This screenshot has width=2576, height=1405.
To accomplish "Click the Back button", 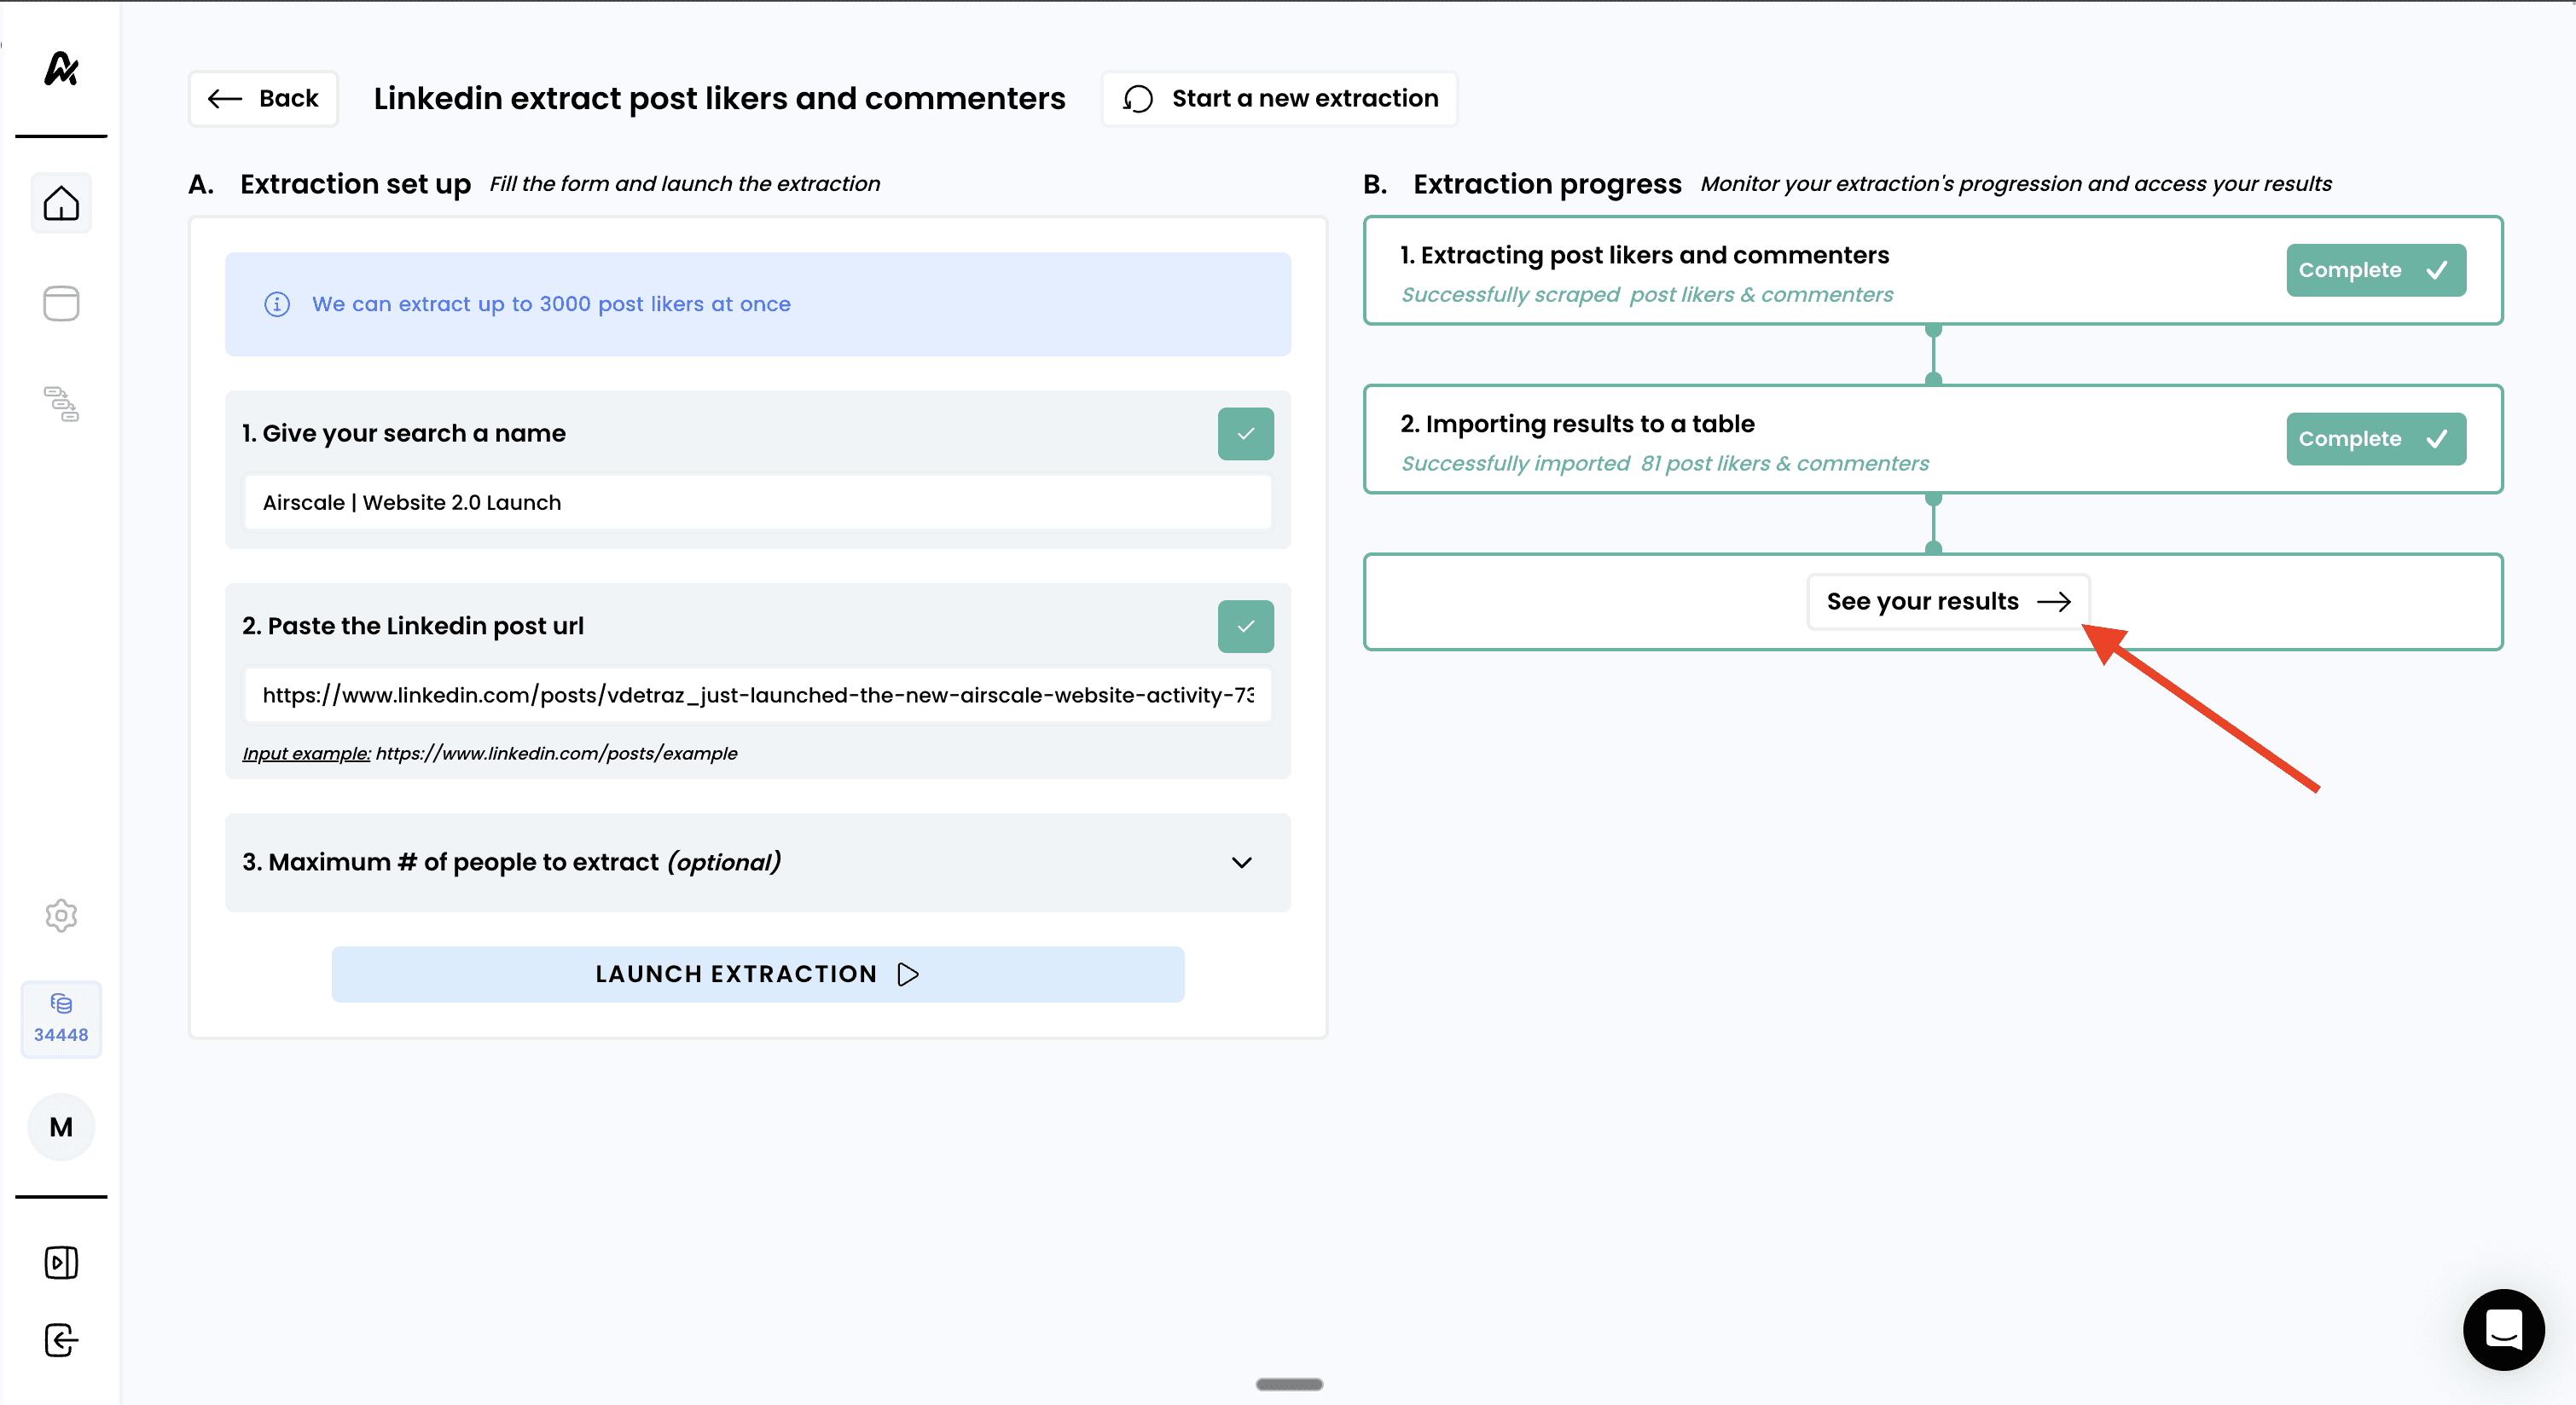I will (263, 98).
